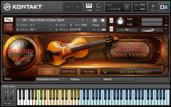Click the Disk meter
This screenshot has height=107, width=171.
(143, 9)
